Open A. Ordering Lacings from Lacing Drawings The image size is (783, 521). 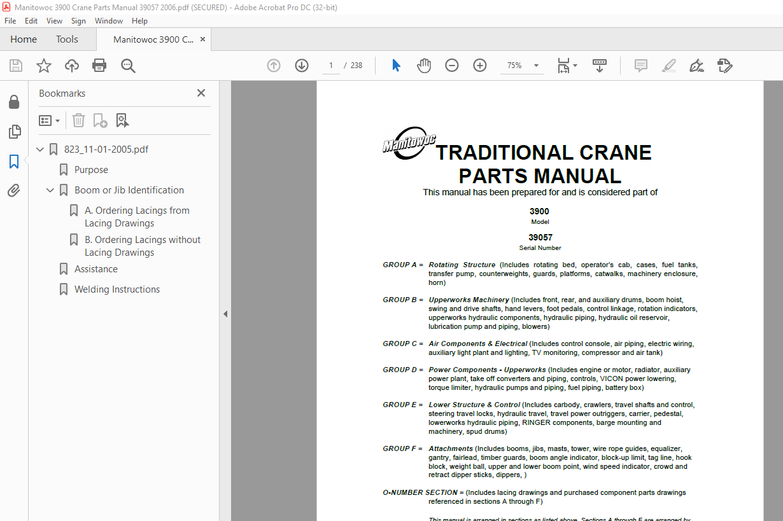(137, 217)
